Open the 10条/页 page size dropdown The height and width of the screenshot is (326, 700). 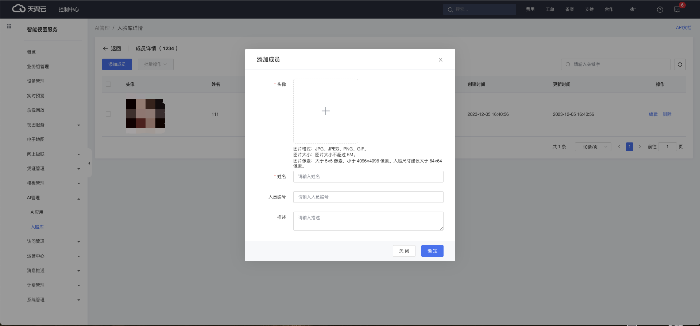pyautogui.click(x=593, y=147)
